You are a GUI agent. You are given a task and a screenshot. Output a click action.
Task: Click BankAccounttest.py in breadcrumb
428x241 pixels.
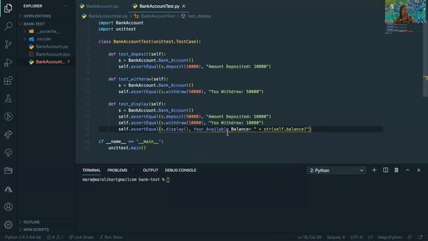[108, 16]
